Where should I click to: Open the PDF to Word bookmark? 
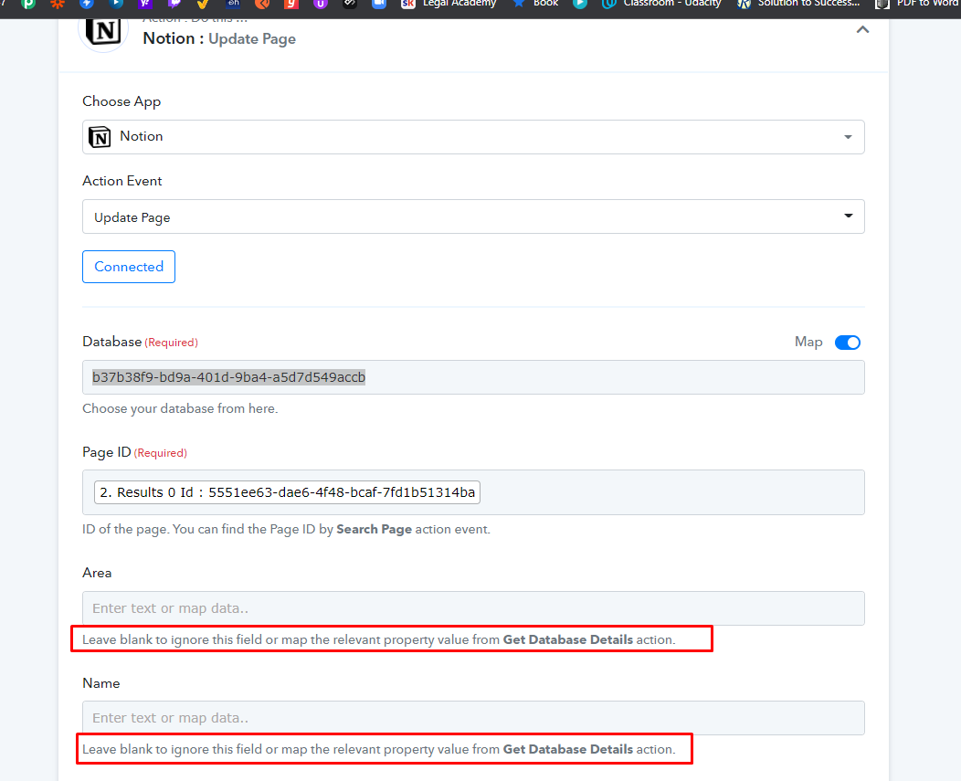[917, 4]
